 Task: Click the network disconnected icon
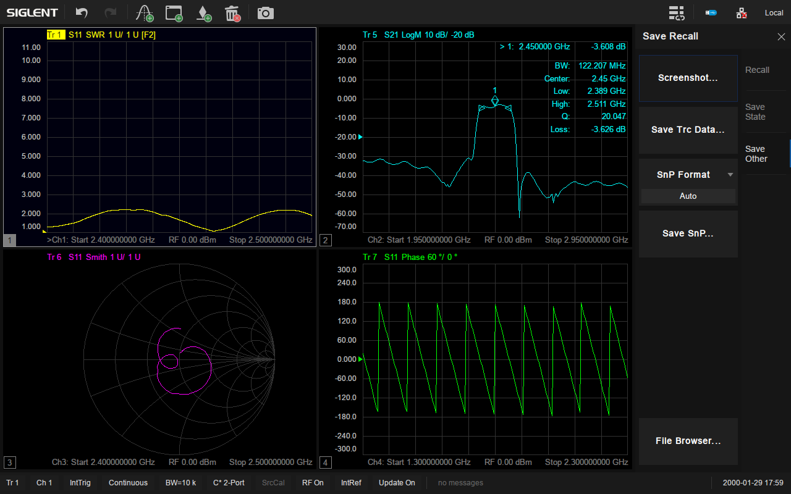742,13
